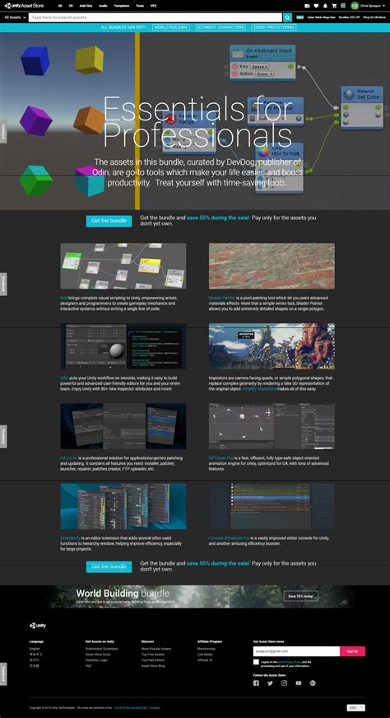
Task: Open My Assets folder icon in header
Action: pos(307,6)
